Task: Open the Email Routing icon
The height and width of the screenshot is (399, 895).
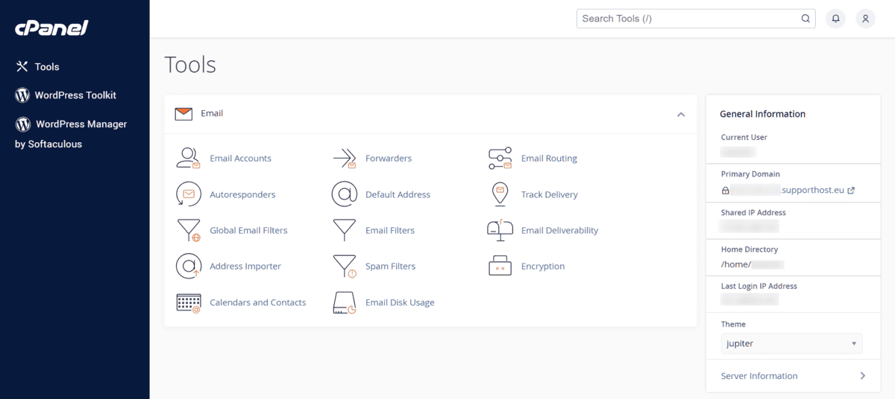Action: [500, 158]
